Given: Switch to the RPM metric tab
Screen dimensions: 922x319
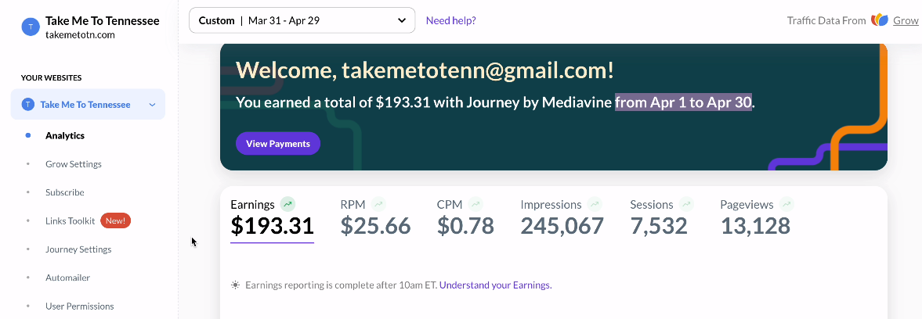Looking at the screenshot, I should [x=375, y=219].
